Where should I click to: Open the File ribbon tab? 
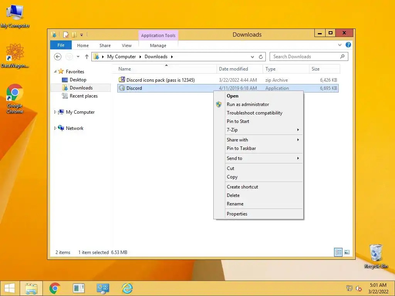[61, 45]
